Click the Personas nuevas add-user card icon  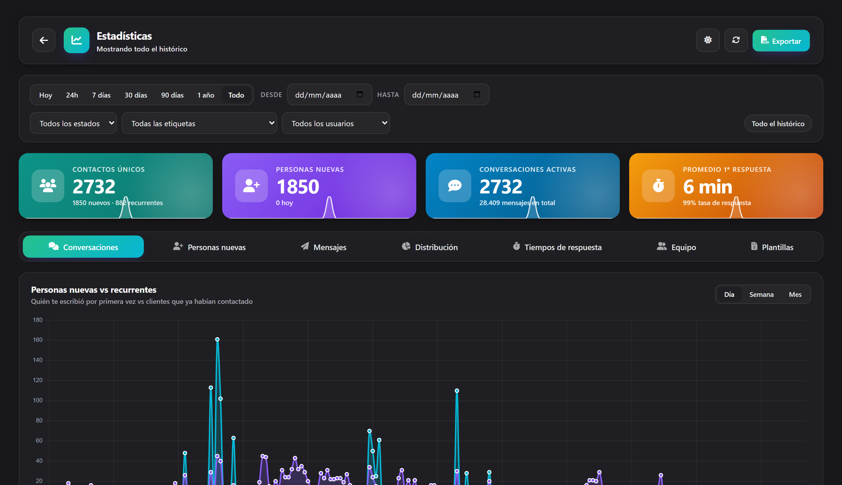[x=251, y=186]
